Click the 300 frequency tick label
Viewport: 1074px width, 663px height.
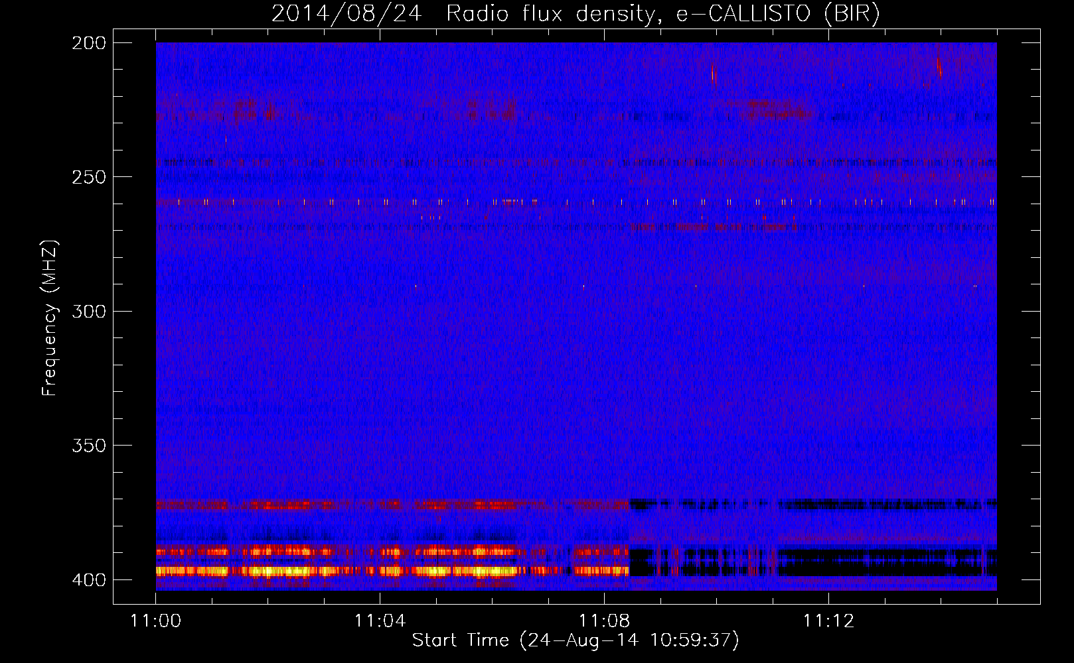(x=88, y=311)
